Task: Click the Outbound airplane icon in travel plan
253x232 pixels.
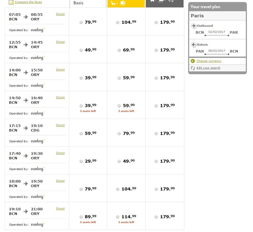Action: [193, 26]
